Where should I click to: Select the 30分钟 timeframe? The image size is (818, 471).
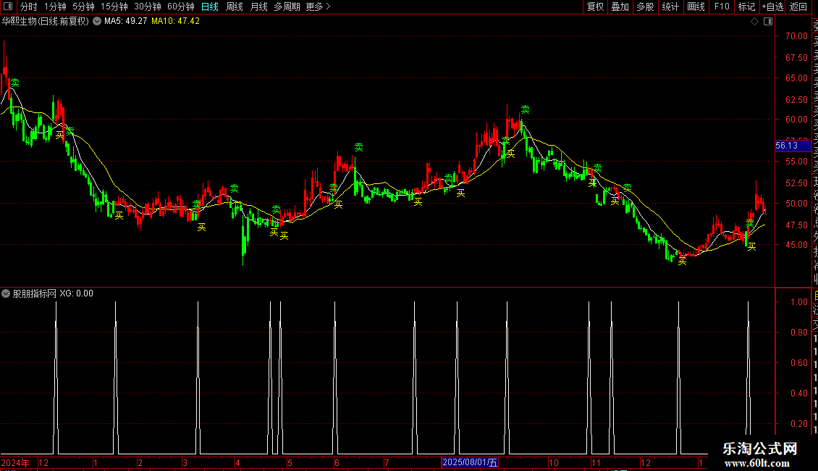coord(148,7)
